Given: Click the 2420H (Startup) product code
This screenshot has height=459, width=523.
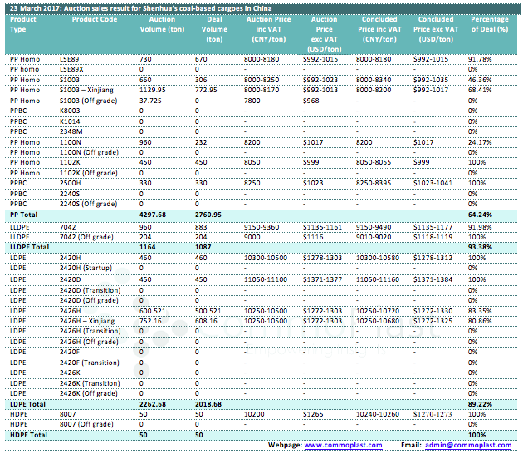Looking at the screenshot, I should point(90,267).
